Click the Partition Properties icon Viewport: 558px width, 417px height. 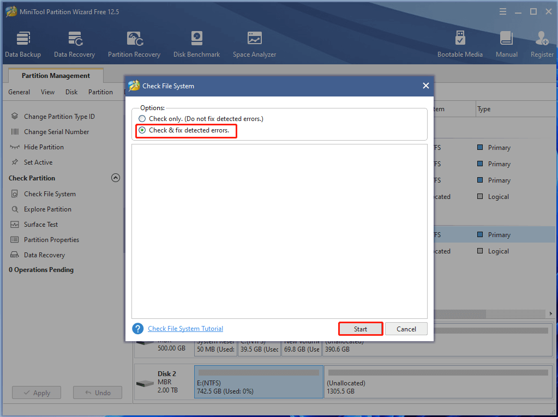click(x=15, y=240)
